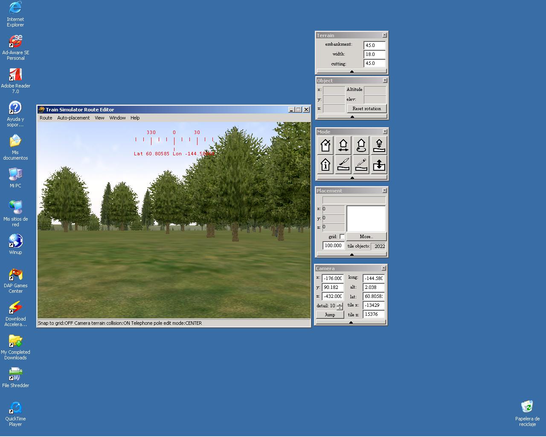Enable the grid checkbox in Placement
The height and width of the screenshot is (437, 546).
(342, 236)
